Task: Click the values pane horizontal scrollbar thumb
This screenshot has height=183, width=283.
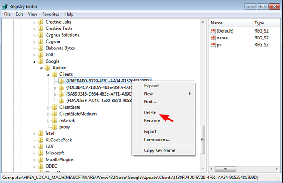Action: (x=225, y=169)
